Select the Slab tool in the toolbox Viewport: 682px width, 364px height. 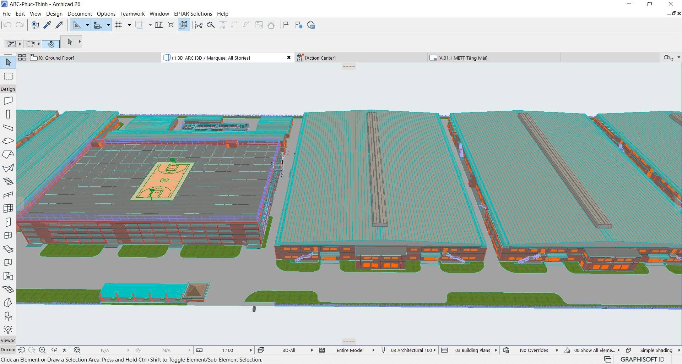click(8, 141)
